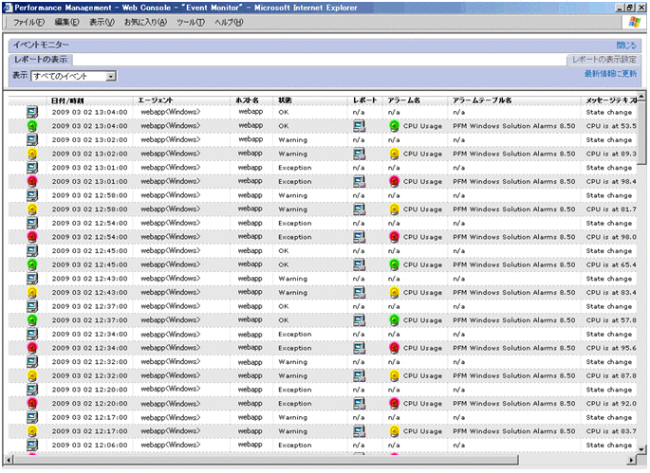Open the ファイル(F) menu
The height and width of the screenshot is (473, 650).
click(28, 22)
